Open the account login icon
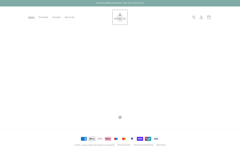Screen dimensions: 240x150 (201, 17)
